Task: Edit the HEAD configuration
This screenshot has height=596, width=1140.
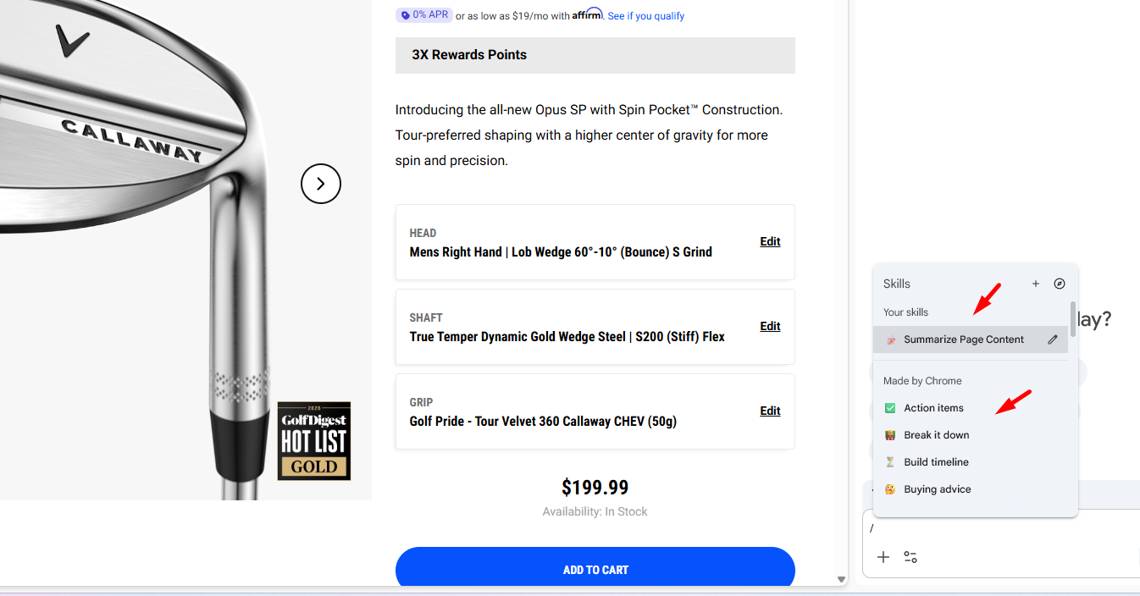Action: coord(770,241)
